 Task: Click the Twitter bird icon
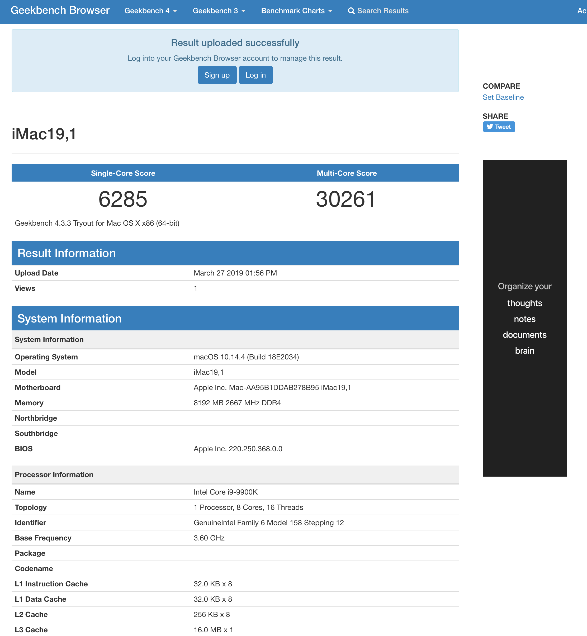point(490,127)
